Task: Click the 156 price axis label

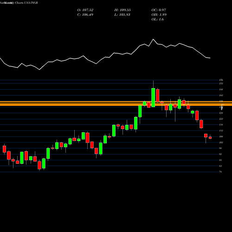Action: coord(221,80)
